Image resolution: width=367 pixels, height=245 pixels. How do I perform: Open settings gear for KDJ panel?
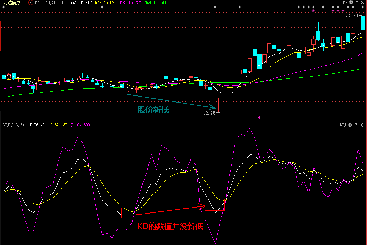pyautogui.click(x=350, y=125)
